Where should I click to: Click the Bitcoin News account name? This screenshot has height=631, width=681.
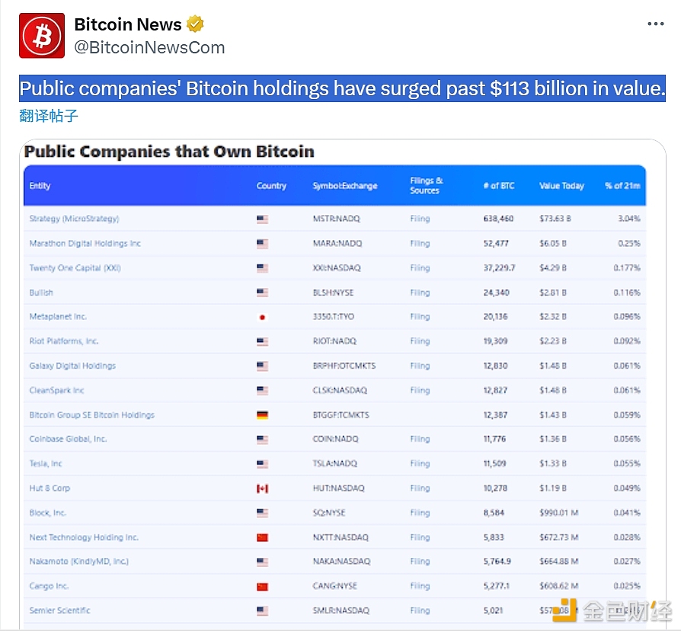coord(127,24)
